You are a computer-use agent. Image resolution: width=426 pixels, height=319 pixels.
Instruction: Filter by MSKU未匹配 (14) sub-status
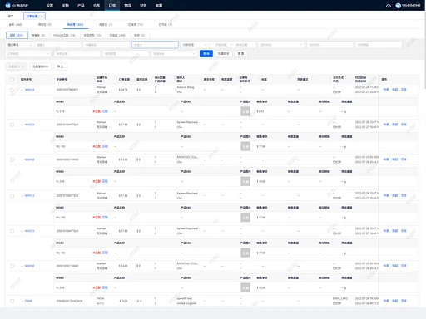pos(64,35)
